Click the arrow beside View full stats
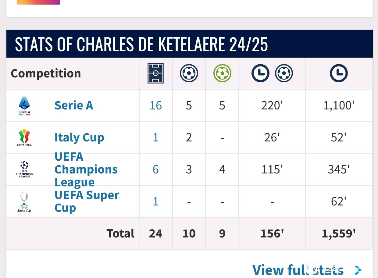The height and width of the screenshot is (278, 378). 358,270
